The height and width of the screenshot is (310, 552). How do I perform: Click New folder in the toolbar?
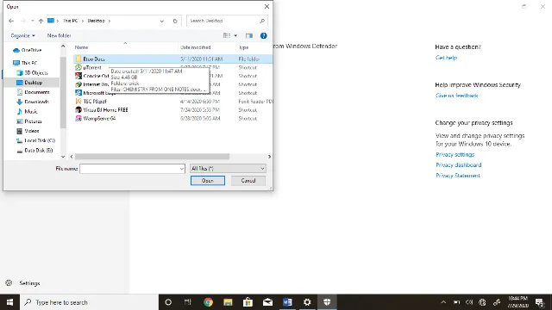pyautogui.click(x=59, y=35)
